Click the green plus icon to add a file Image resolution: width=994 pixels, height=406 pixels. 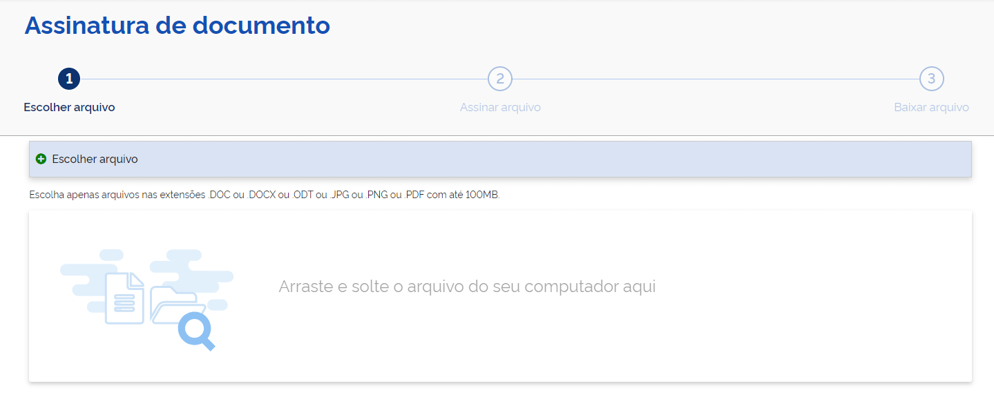pyautogui.click(x=41, y=159)
